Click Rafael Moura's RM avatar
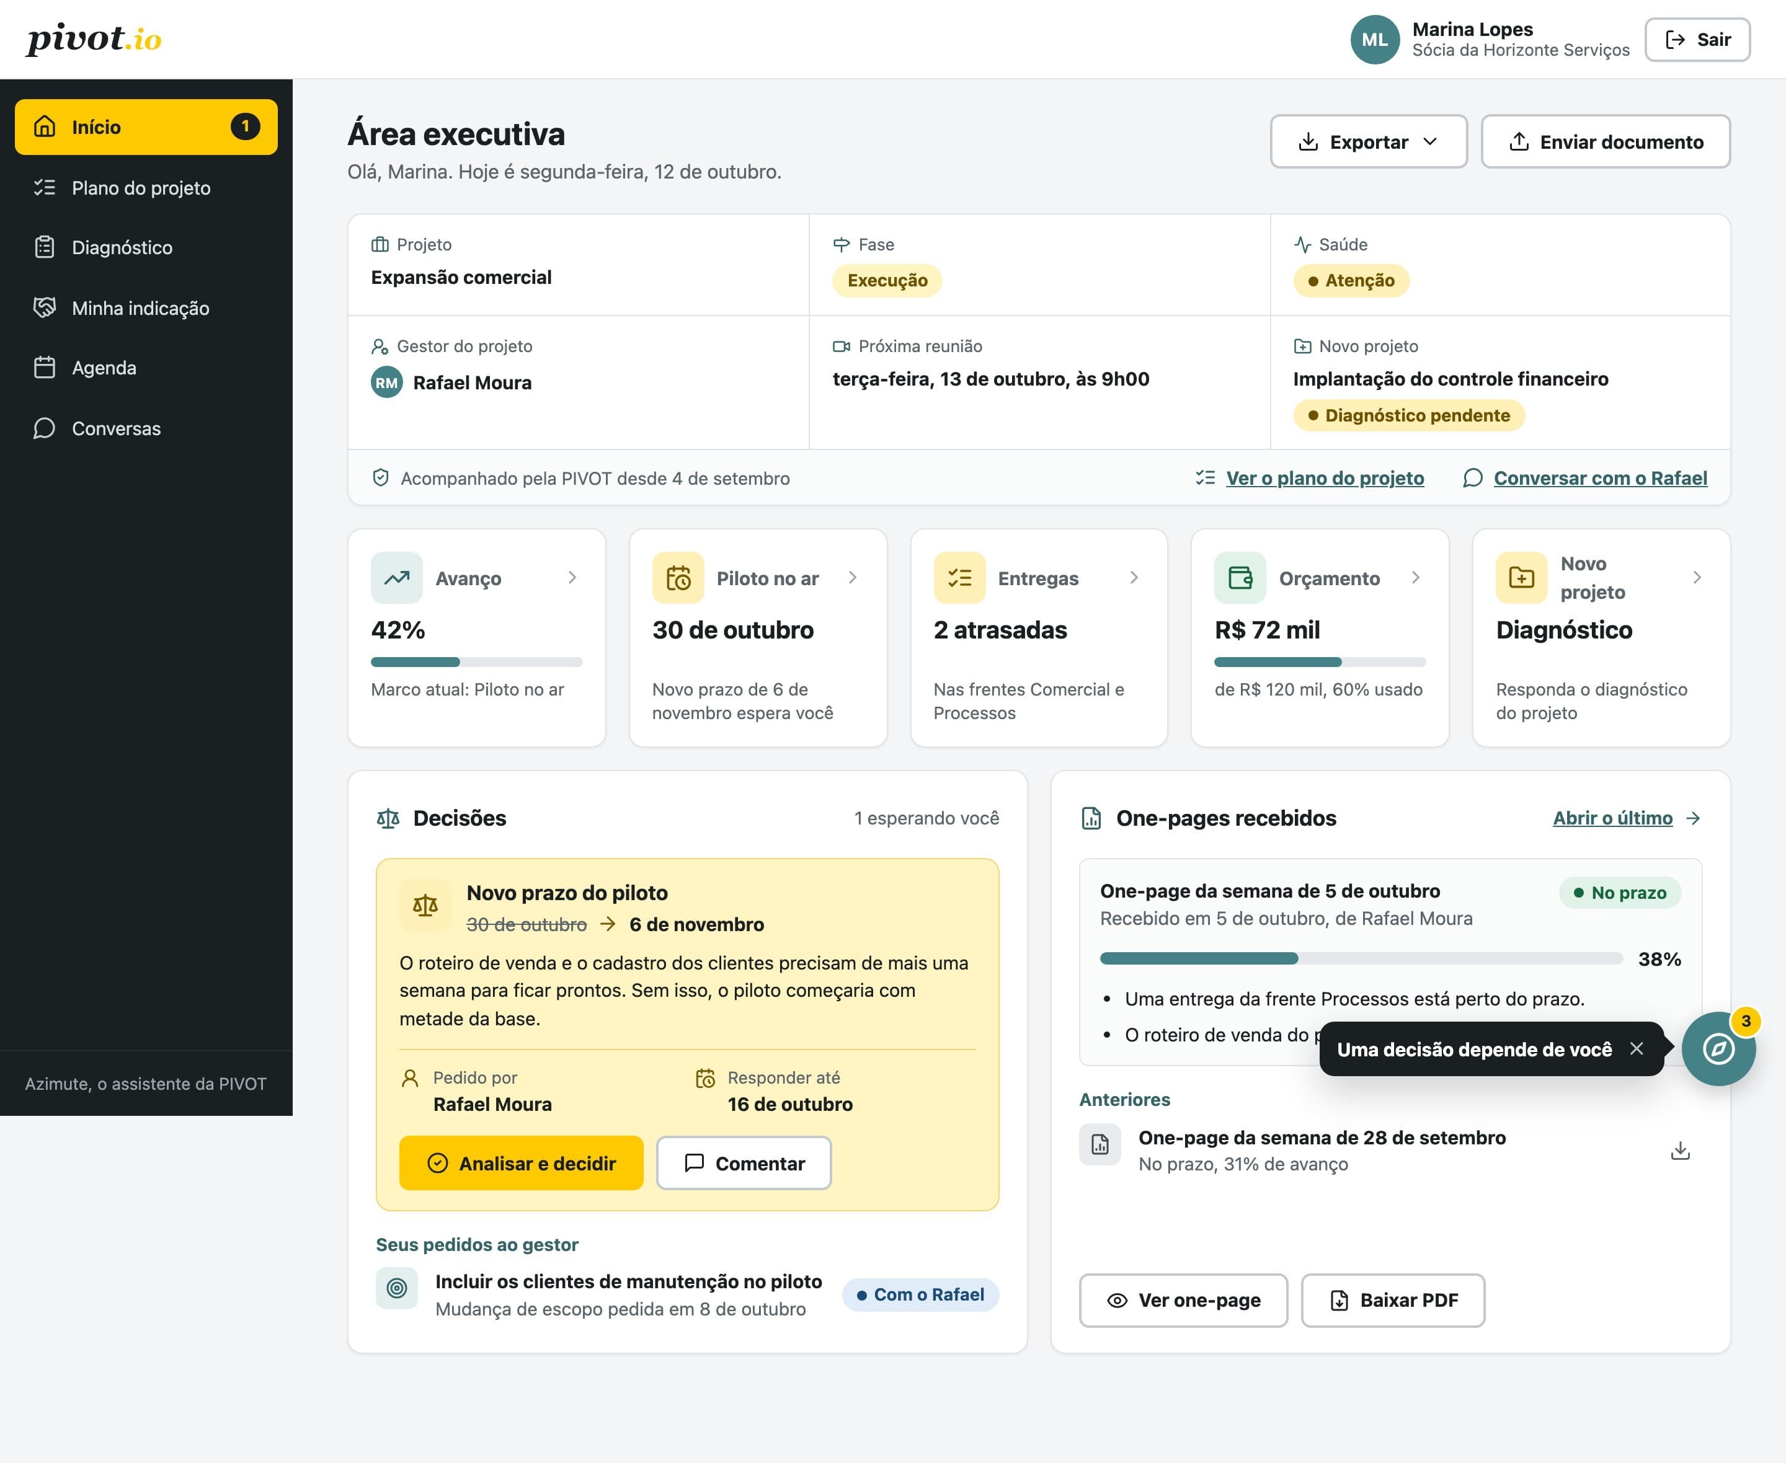This screenshot has height=1463, width=1786. click(x=387, y=382)
